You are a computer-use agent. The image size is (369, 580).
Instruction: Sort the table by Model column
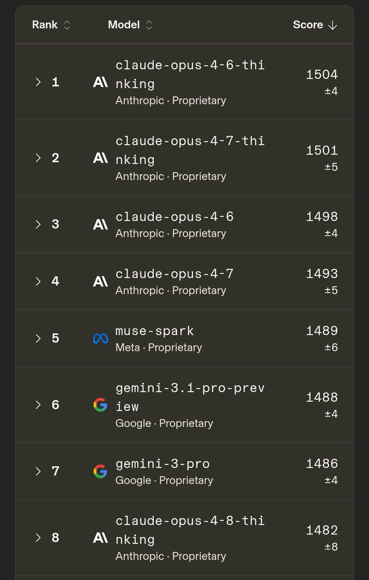(130, 25)
